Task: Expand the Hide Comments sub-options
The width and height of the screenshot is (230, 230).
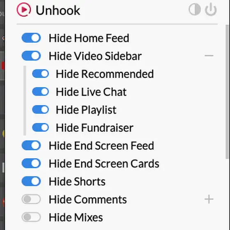Action: [x=209, y=199]
